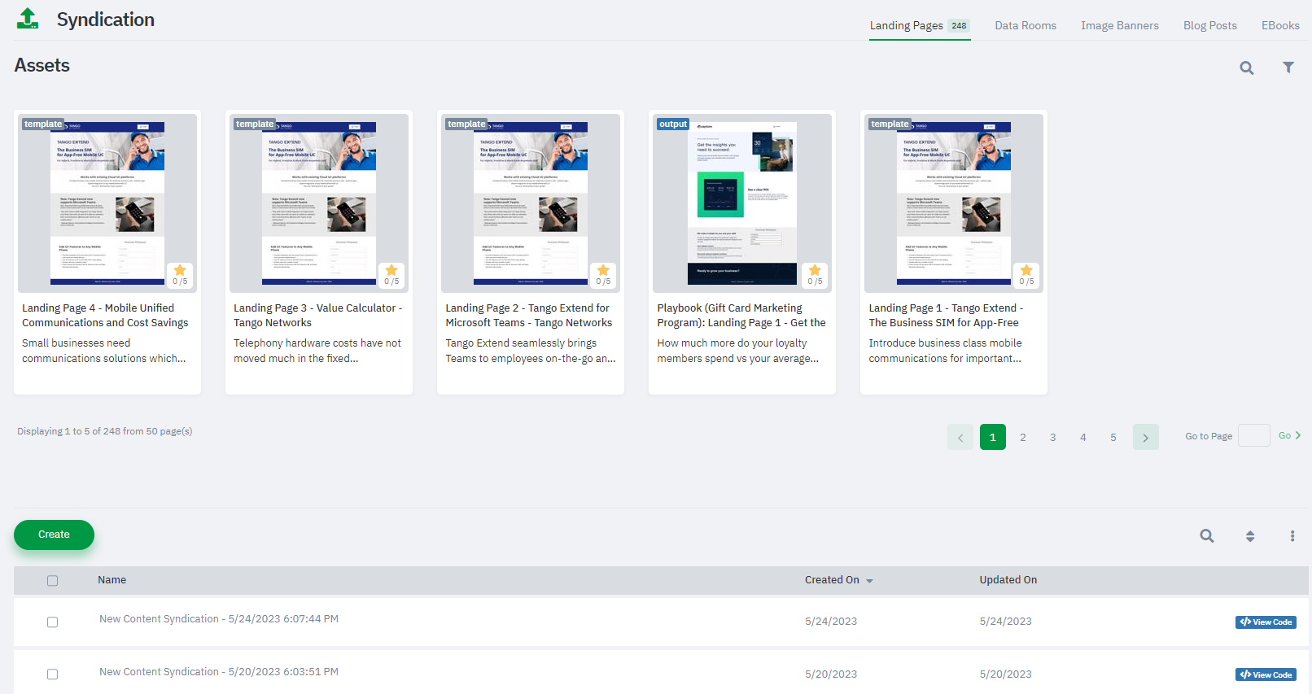Select page 3 in pagination
Viewport: 1312px width, 694px height.
pos(1053,438)
